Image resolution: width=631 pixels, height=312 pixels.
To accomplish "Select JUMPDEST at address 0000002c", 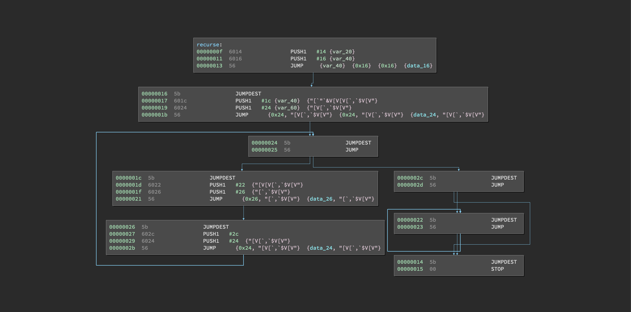I will pyautogui.click(x=504, y=178).
